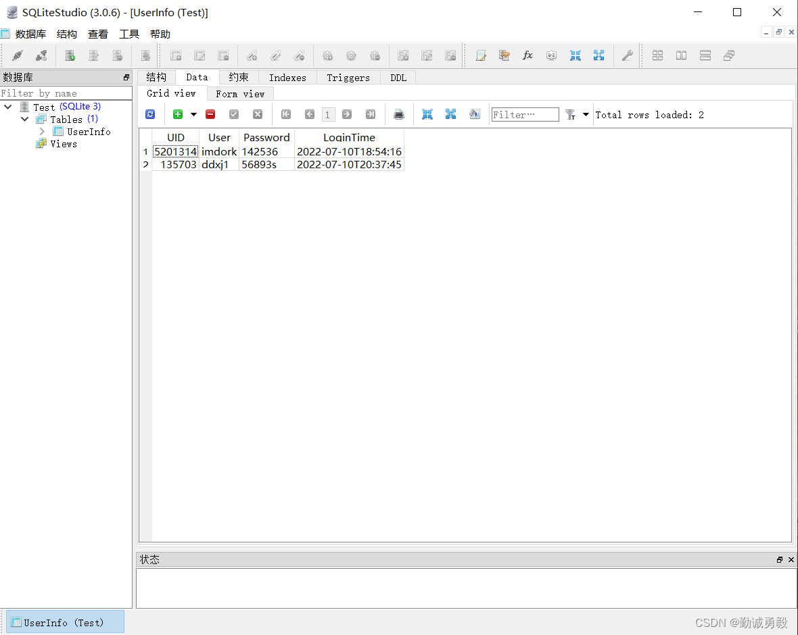Image resolution: width=798 pixels, height=635 pixels.
Task: Open filter mode dropdown arrow
Action: point(586,114)
